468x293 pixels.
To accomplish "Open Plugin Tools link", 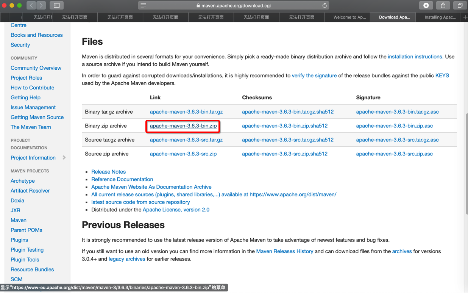I will 25,260.
